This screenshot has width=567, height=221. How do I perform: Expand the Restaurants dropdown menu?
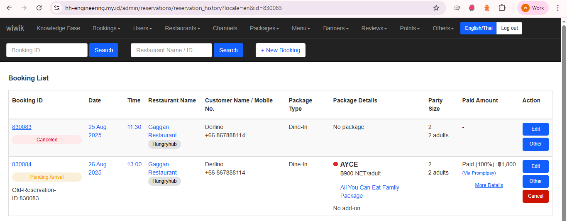182,28
